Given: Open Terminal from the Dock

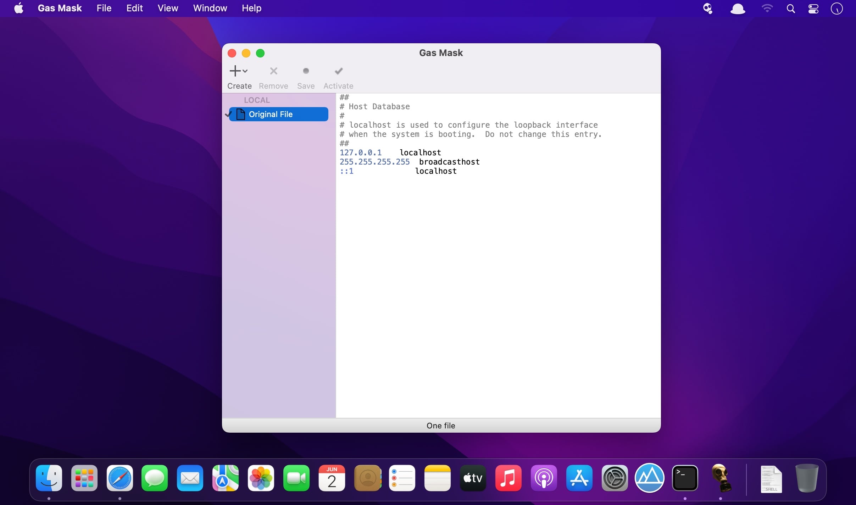Looking at the screenshot, I should click(685, 478).
